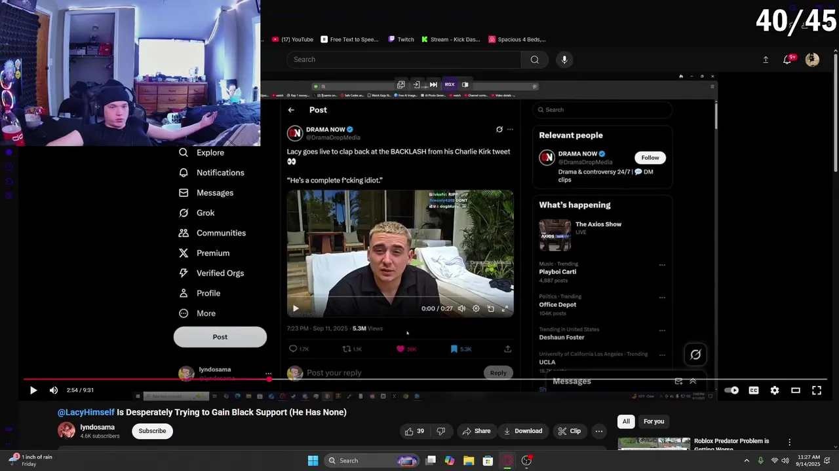The image size is (839, 471).
Task: Open Premium in X sidebar
Action: tap(205, 253)
